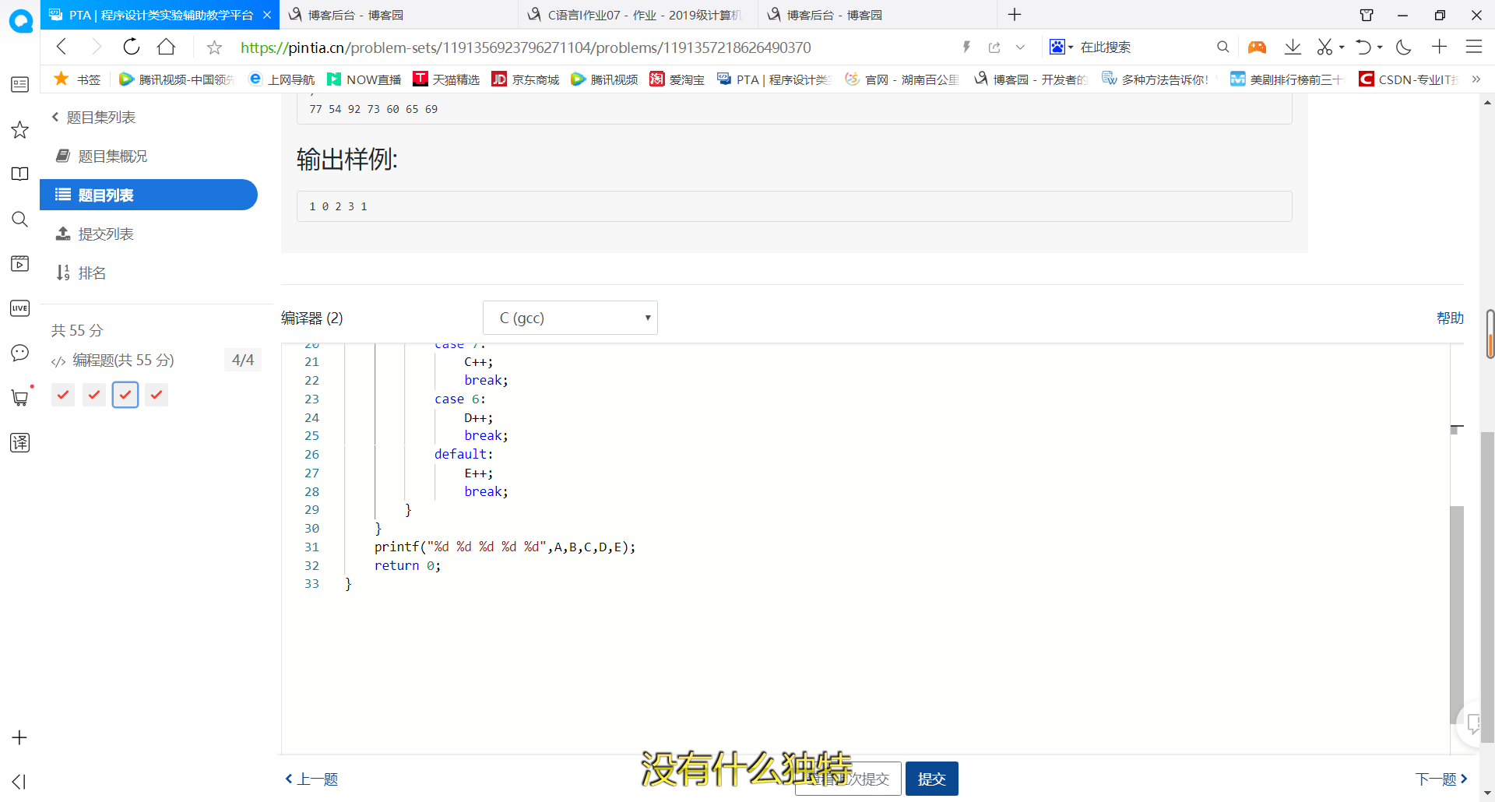
Task: Go back to 题目集列表
Action: tap(93, 118)
